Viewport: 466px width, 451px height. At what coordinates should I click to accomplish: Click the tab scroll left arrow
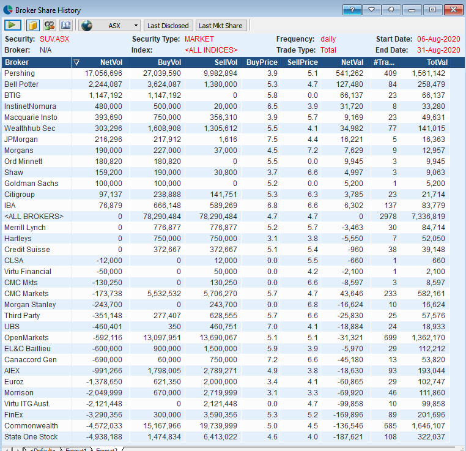pyautogui.click(x=7, y=449)
